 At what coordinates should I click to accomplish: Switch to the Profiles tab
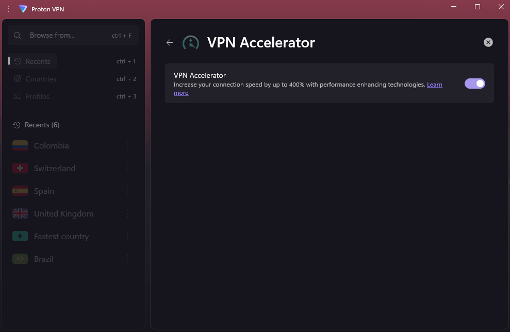click(x=32, y=96)
